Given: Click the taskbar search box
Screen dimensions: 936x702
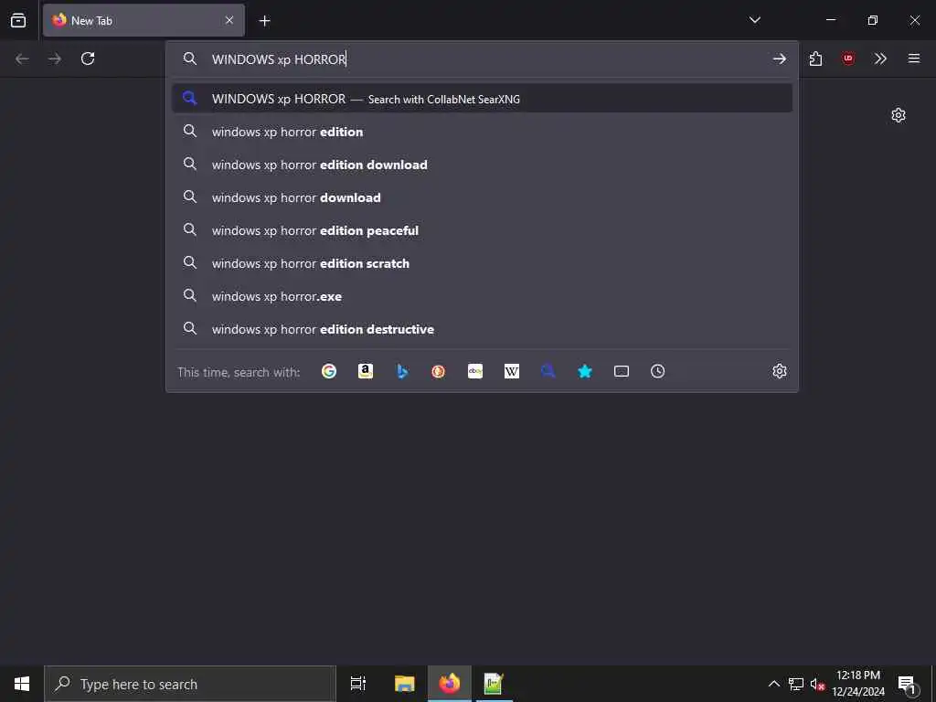Looking at the screenshot, I should [190, 684].
